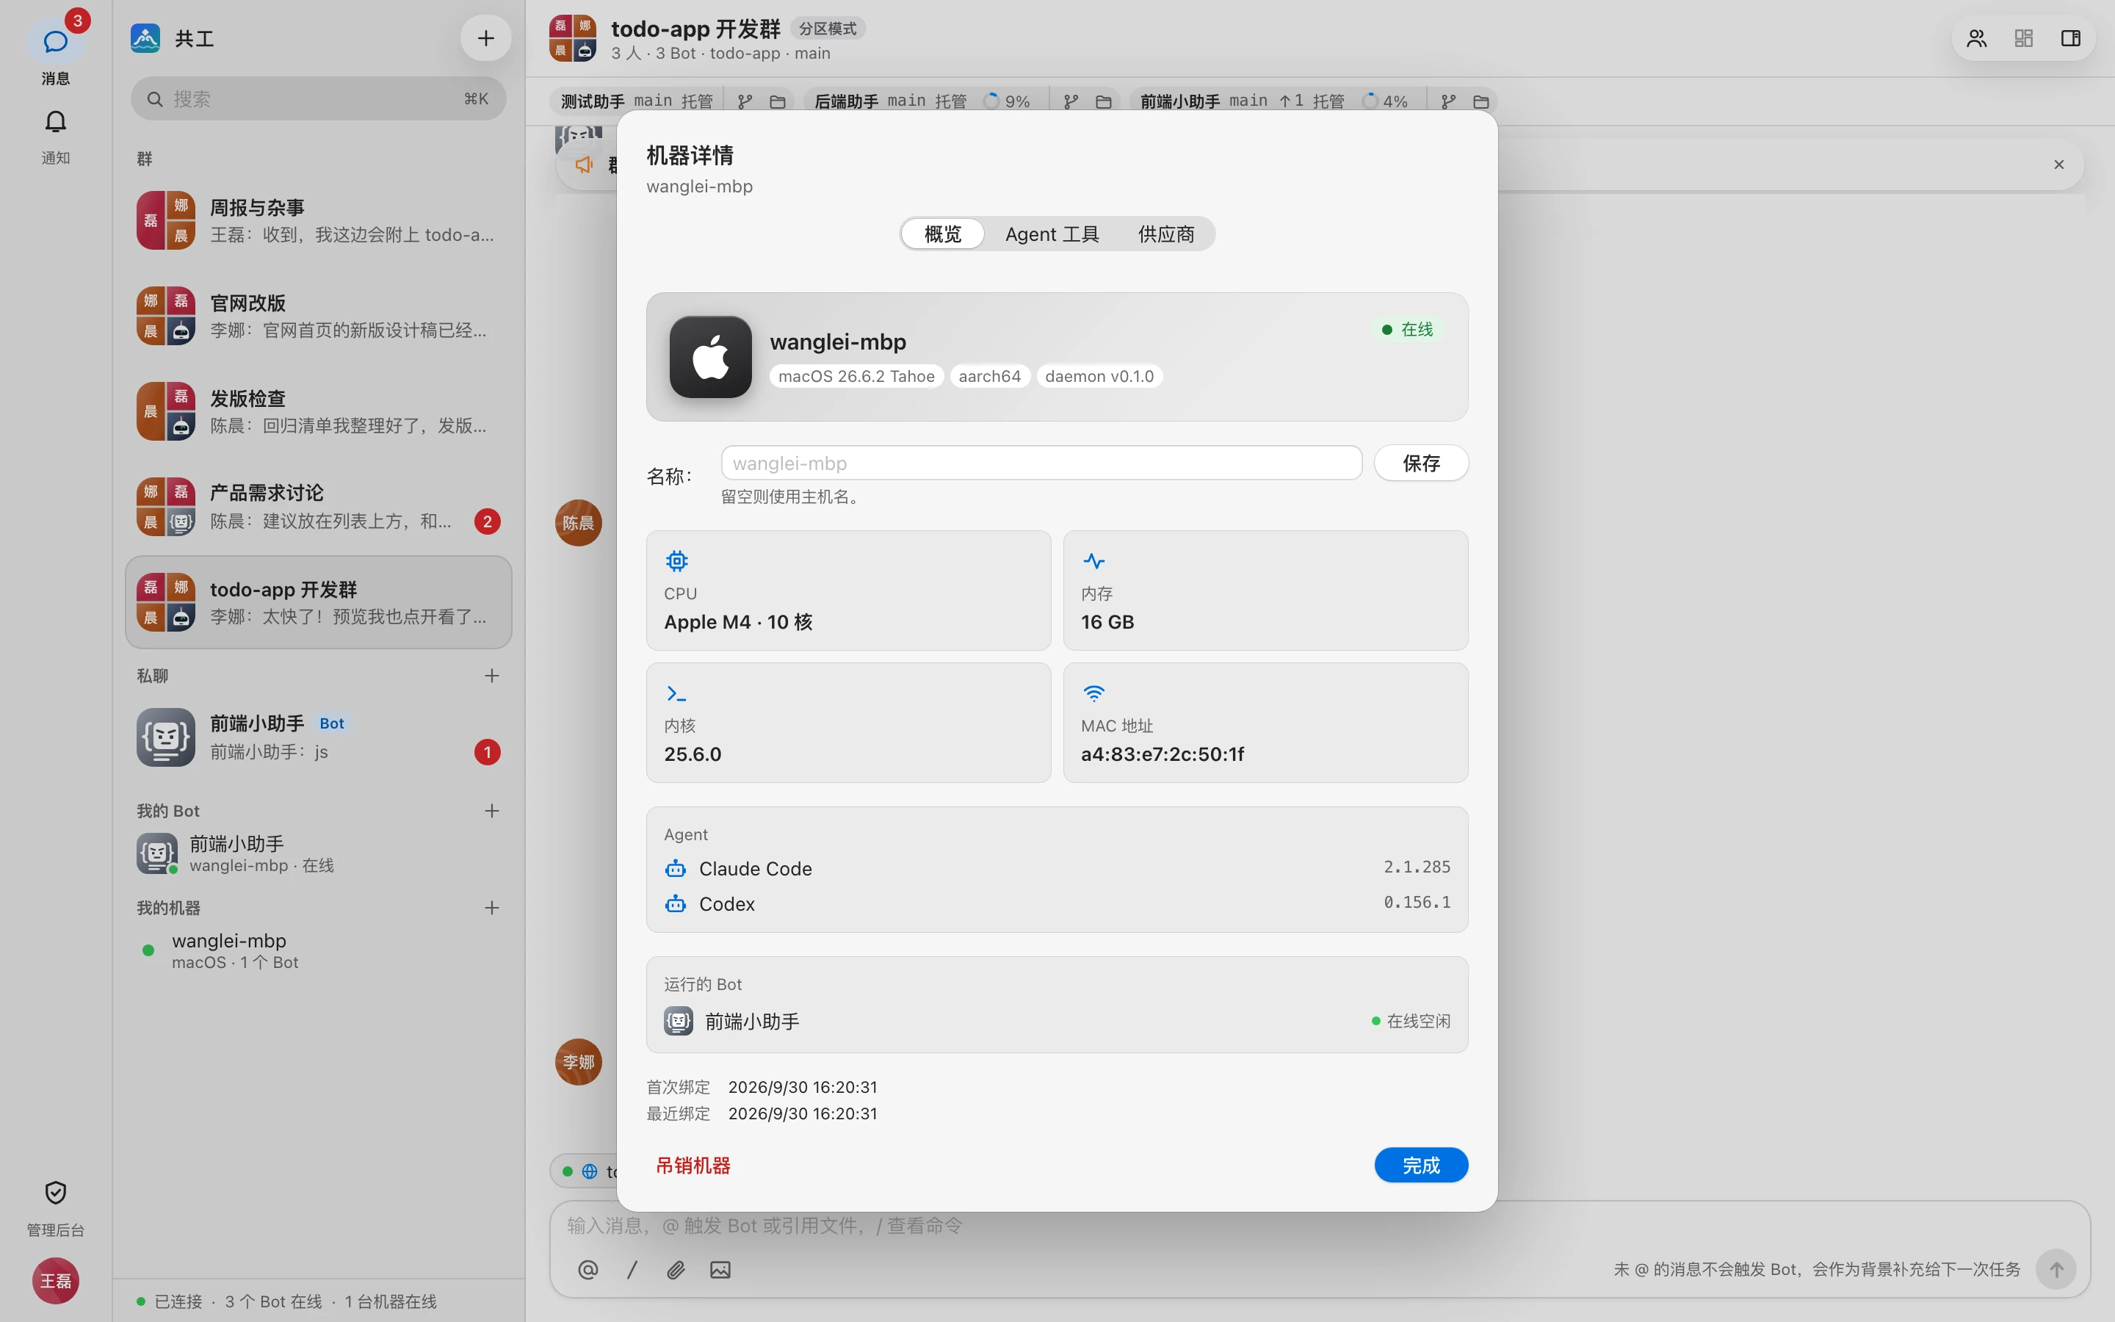2115x1322 pixels.
Task: Click 后端助手 9% progress indicator
Action: pyautogui.click(x=1006, y=101)
